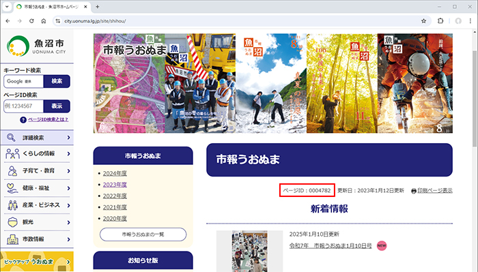Open the 健康・福祉 menu item
The width and height of the screenshot is (478, 272).
37,188
